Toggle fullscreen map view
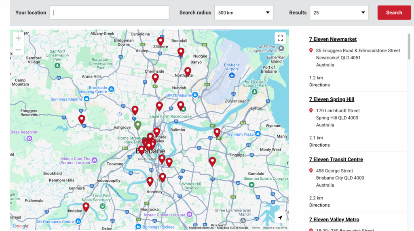 pyautogui.click(x=280, y=38)
